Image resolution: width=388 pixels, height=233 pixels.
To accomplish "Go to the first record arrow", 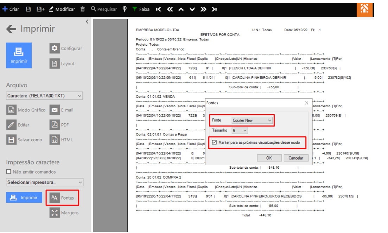I will tap(159, 9).
